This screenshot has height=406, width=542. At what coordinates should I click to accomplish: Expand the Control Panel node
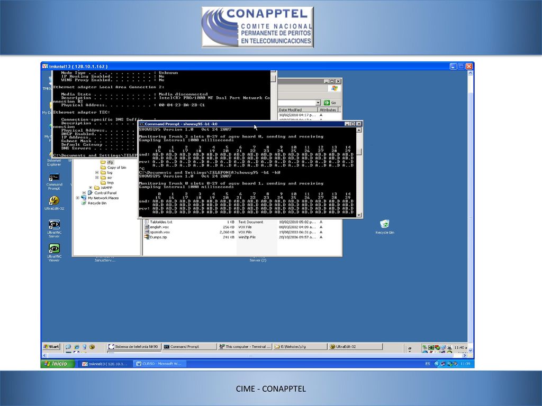coord(84,193)
